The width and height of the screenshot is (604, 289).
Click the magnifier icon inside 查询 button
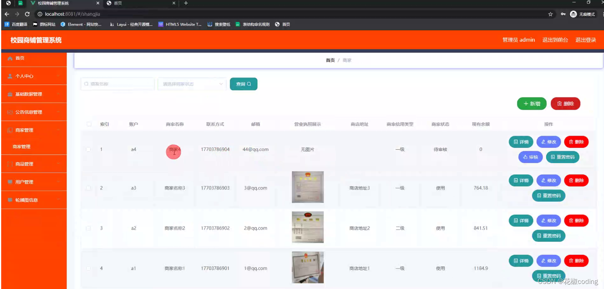coord(249,84)
